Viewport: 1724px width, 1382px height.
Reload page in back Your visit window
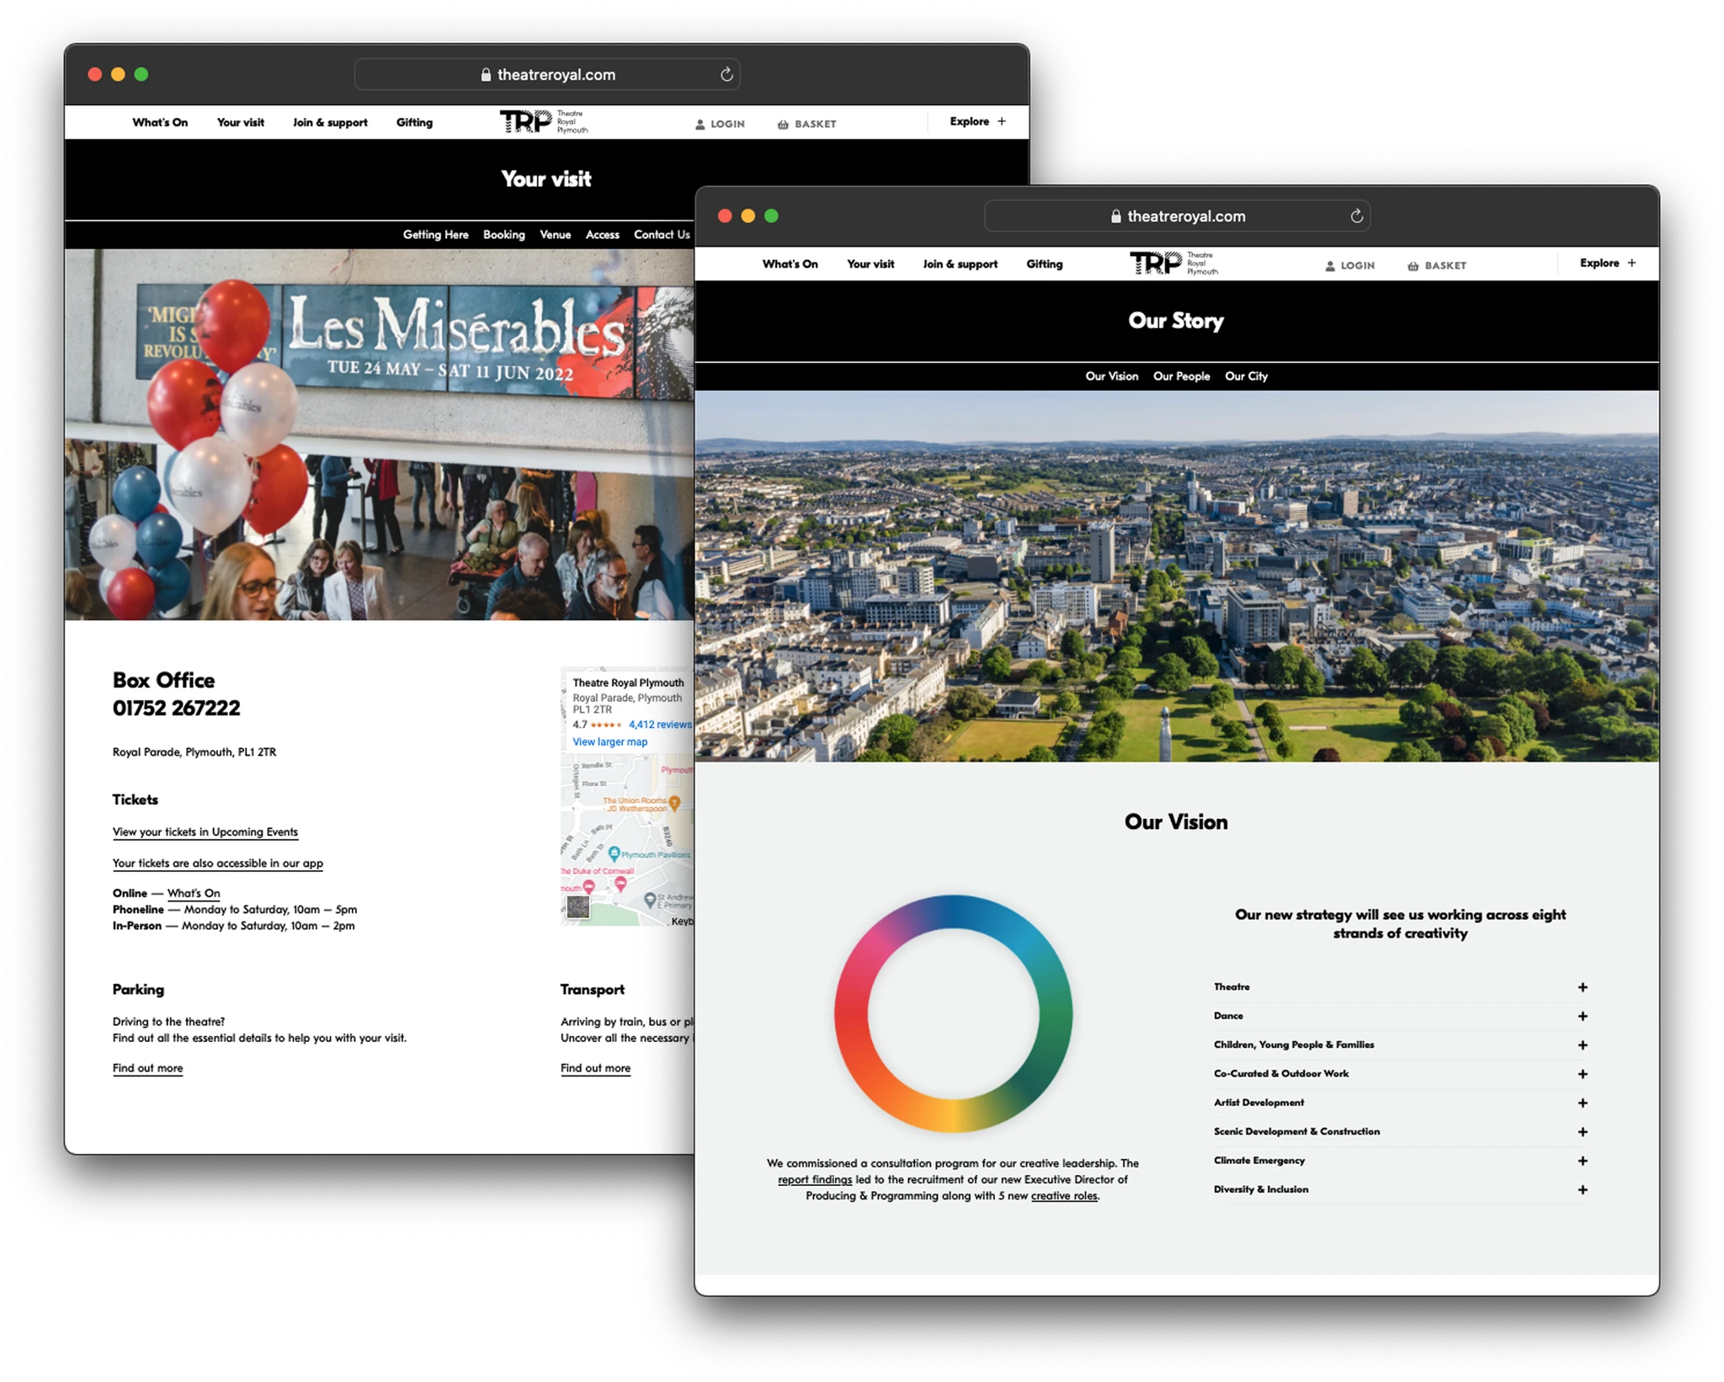[x=726, y=75]
